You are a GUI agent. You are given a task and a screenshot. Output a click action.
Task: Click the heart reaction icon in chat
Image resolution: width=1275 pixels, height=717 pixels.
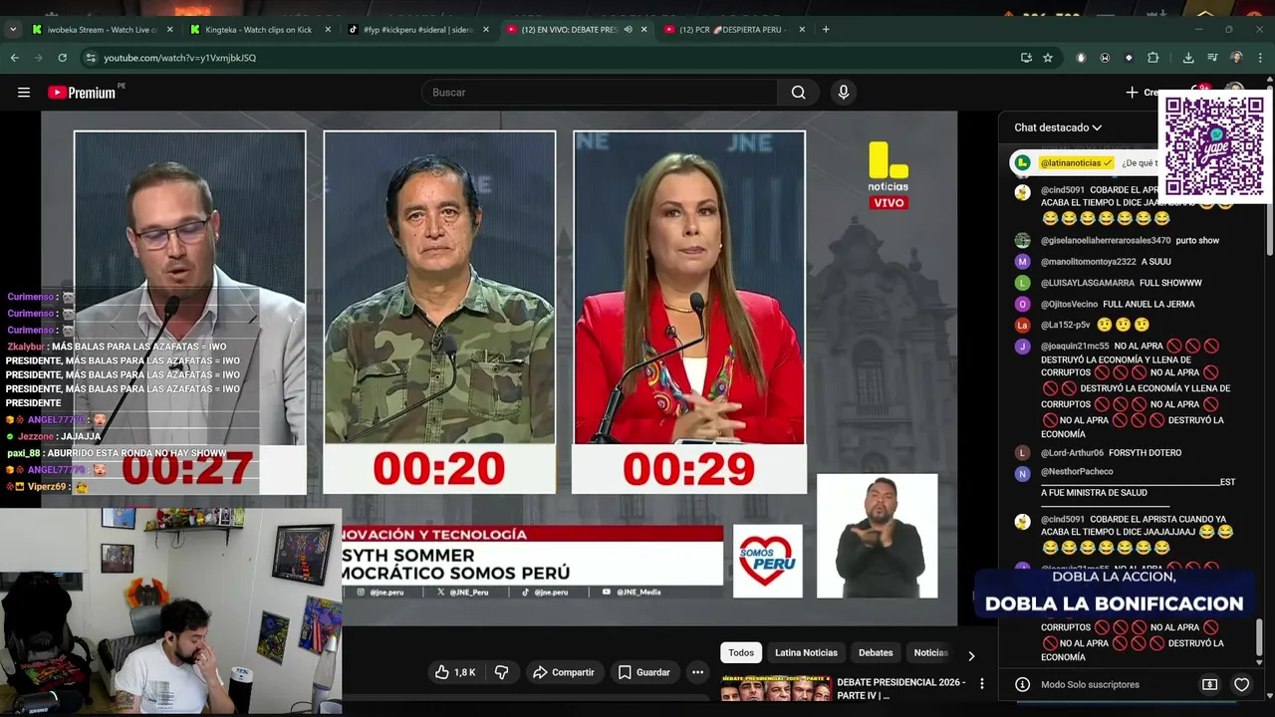[1241, 685]
